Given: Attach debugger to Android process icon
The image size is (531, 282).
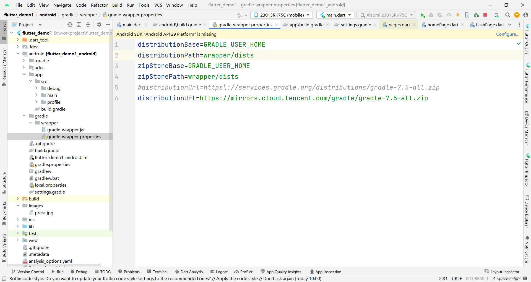Looking at the screenshot, I should pos(476,15).
